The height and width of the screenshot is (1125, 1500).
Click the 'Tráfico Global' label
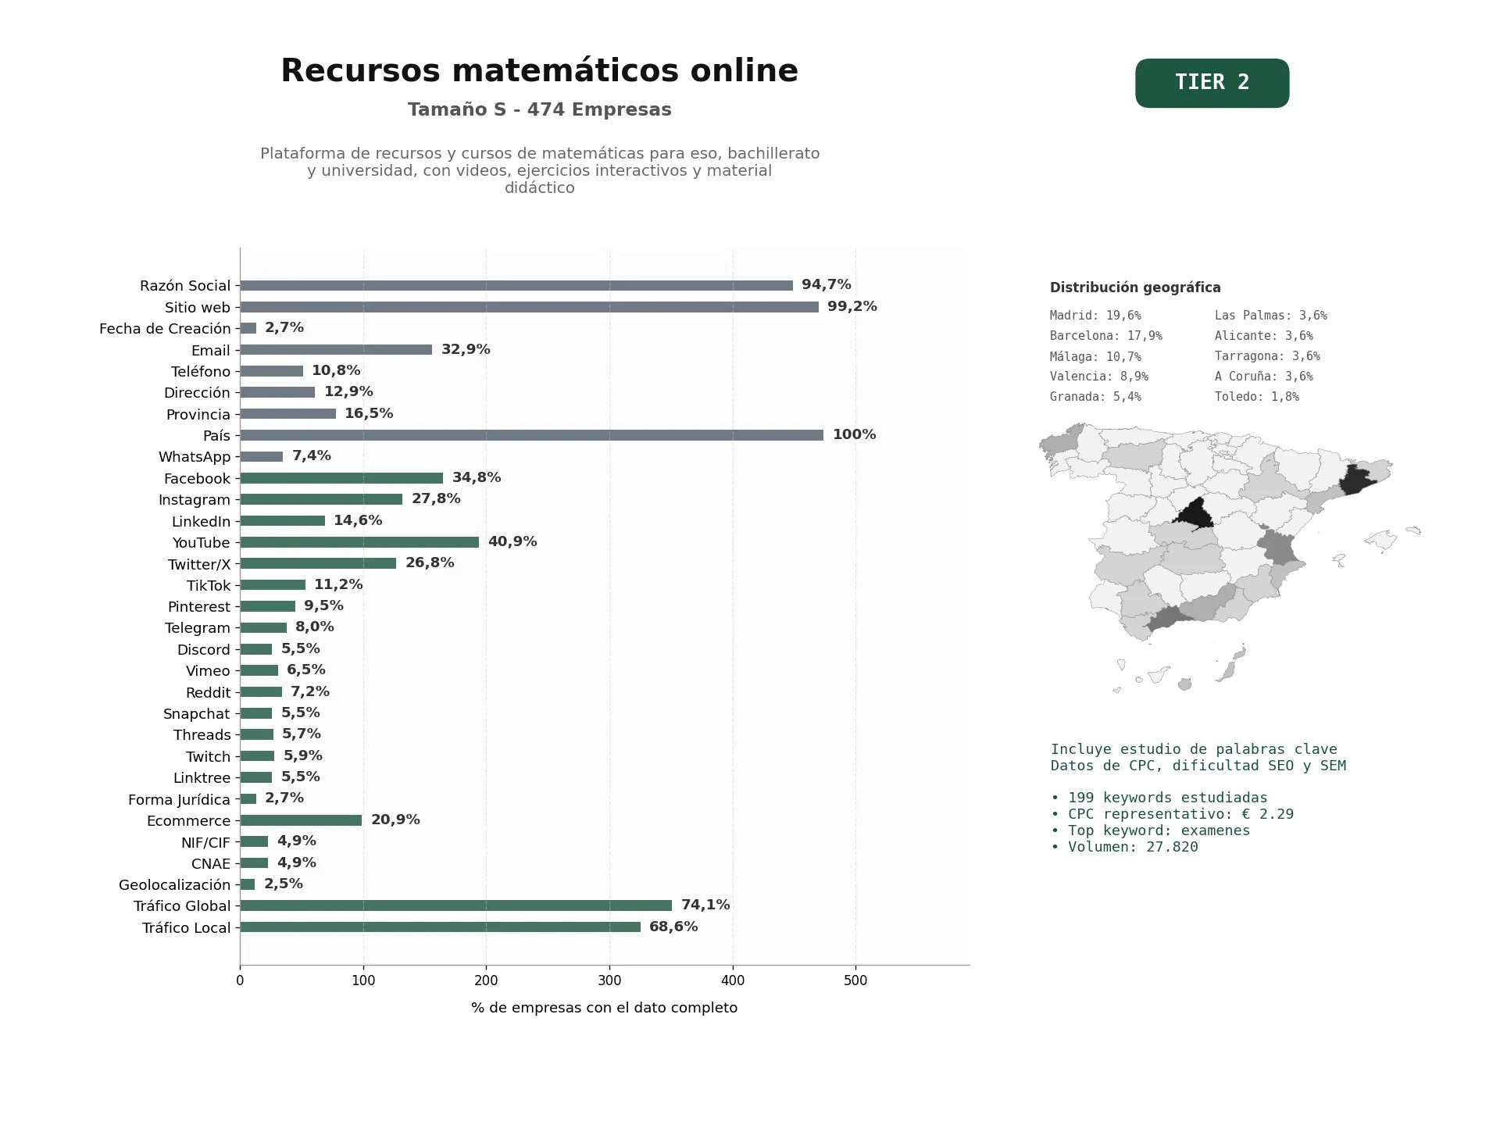[182, 906]
